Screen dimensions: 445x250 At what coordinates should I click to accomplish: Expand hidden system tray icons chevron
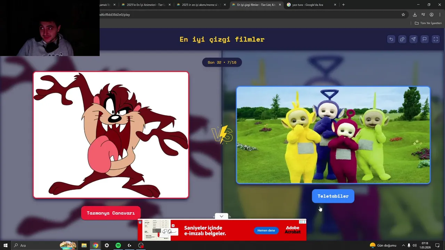click(x=403, y=245)
